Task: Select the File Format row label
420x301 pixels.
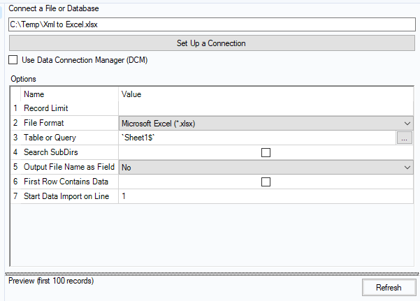Action: pos(45,123)
